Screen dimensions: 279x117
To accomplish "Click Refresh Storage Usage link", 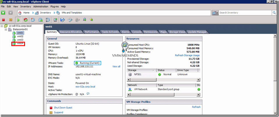I will click(187, 55).
